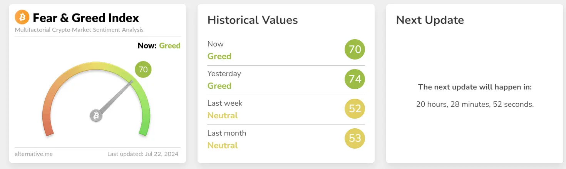Click the Next Update heading

[430, 20]
